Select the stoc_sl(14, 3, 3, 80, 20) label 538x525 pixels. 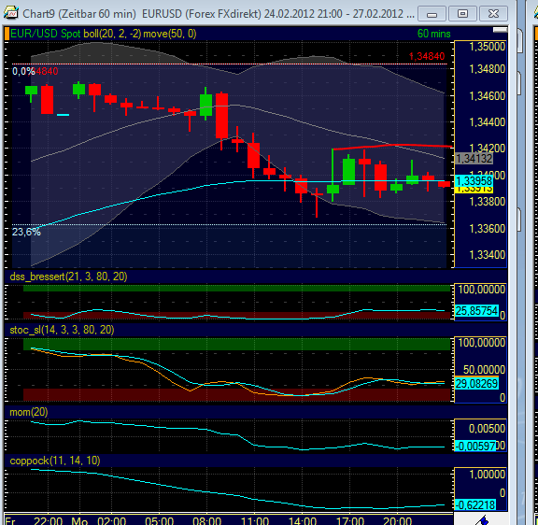click(x=62, y=330)
